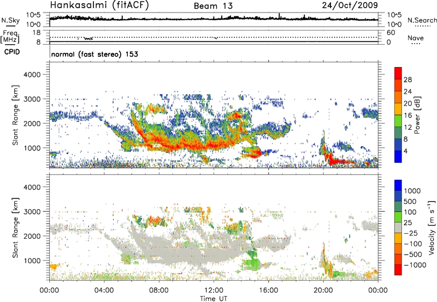
Task: Pick the gray -25 to 25 velocity segment
Action: [398, 227]
